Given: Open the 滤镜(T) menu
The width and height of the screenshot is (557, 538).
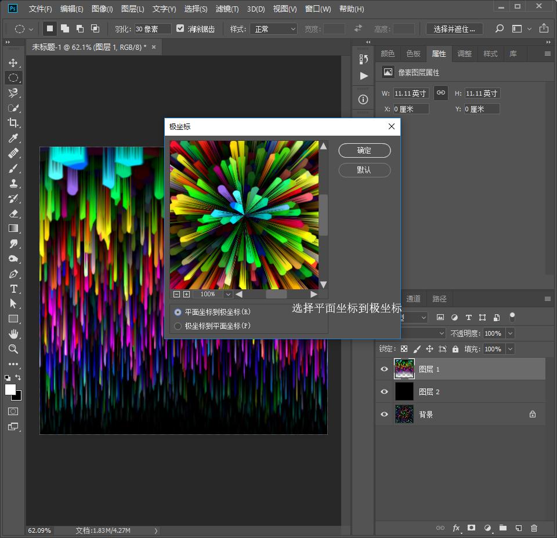Looking at the screenshot, I should pos(227,9).
